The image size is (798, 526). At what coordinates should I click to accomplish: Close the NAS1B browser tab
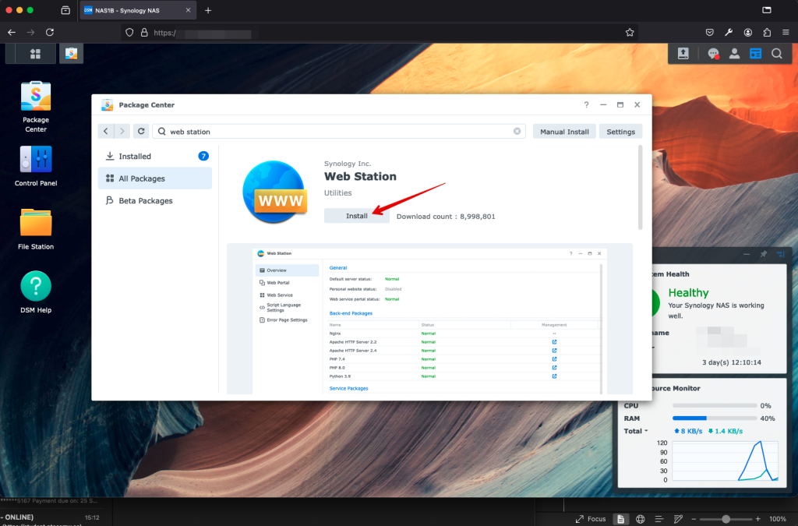(x=189, y=10)
